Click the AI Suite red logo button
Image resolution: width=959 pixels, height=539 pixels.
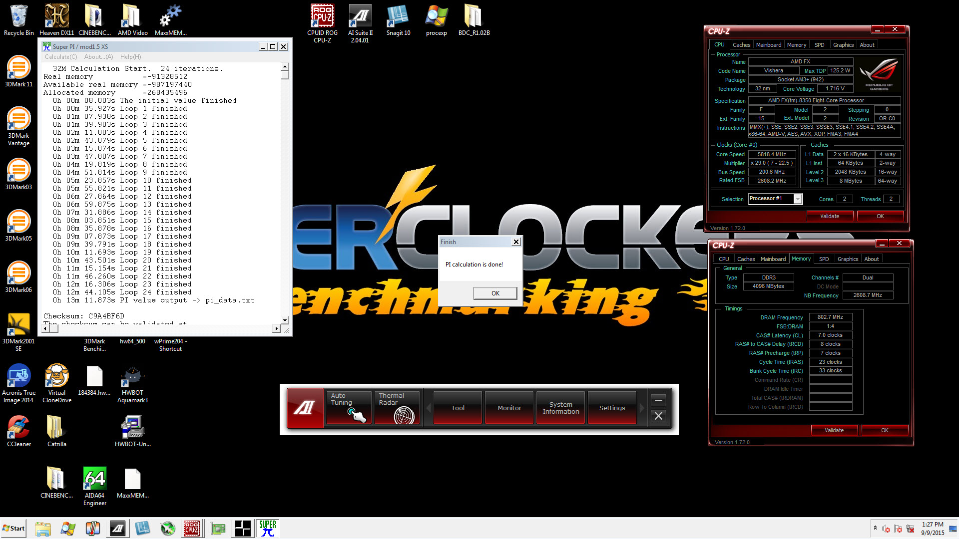tap(305, 408)
